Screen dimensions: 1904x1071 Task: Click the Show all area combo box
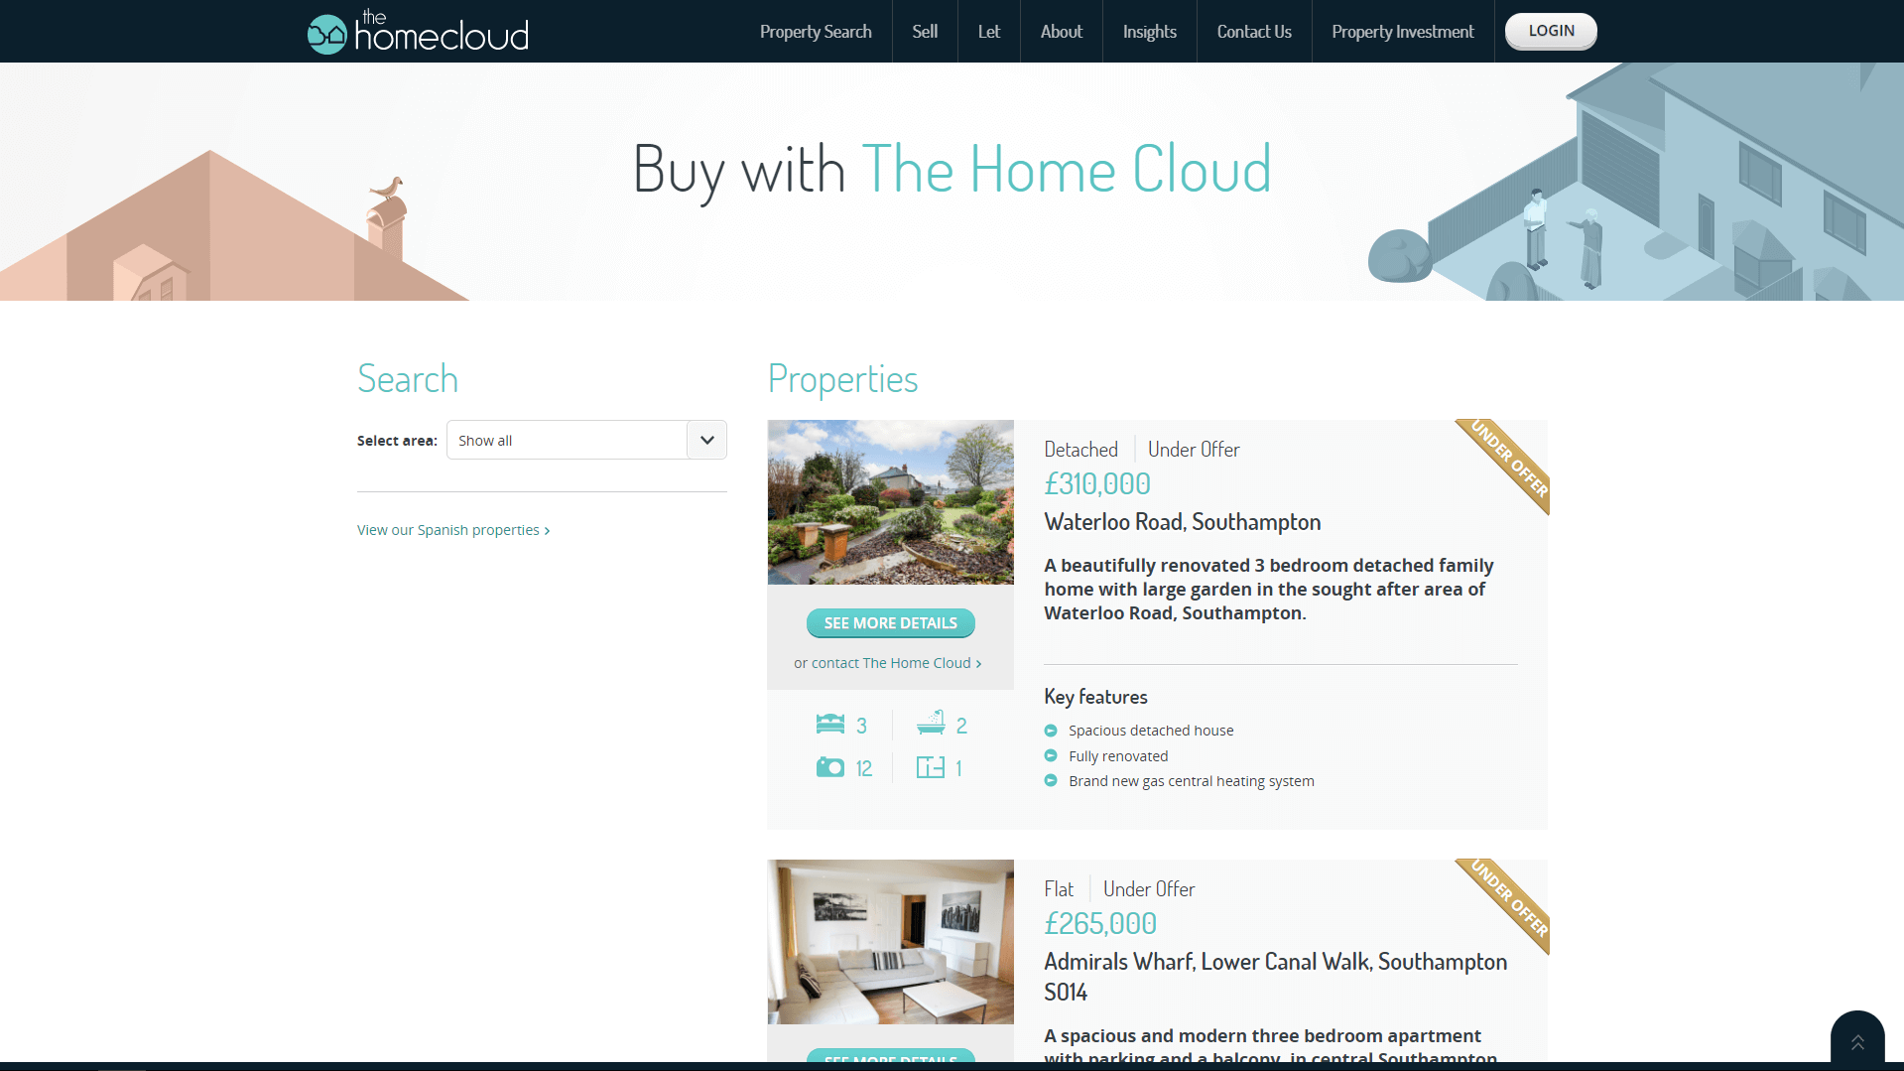pyautogui.click(x=586, y=440)
